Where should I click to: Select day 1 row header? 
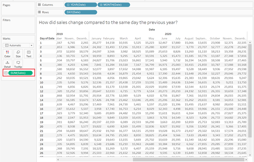tap(41, 43)
